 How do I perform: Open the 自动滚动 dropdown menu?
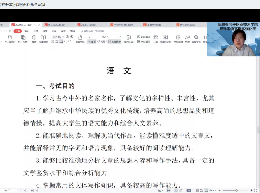[129, 42]
